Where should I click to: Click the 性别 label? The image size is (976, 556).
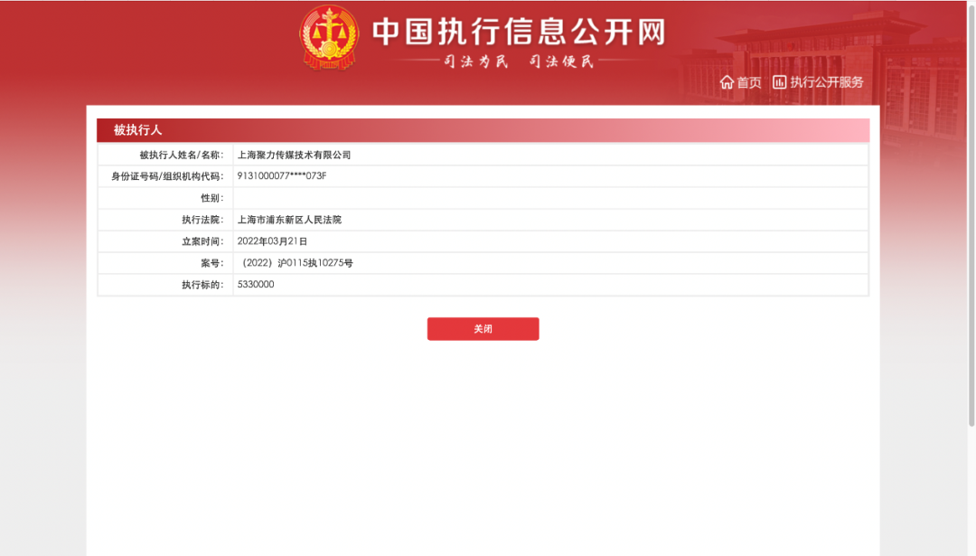click(x=211, y=198)
